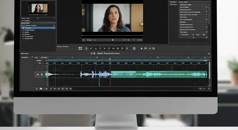This screenshot has height=130, width=238.
Task: Open the dropdown arrow on the right panel's checkbox row
Action: tap(209, 5)
